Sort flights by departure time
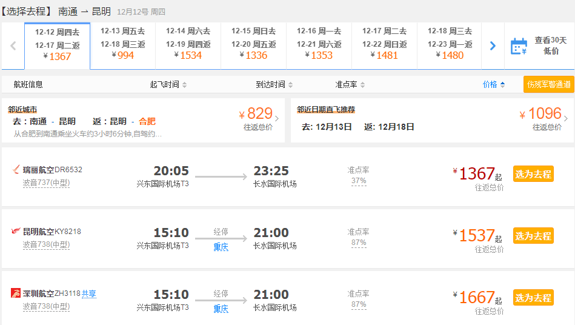This screenshot has height=325, width=575. click(168, 85)
